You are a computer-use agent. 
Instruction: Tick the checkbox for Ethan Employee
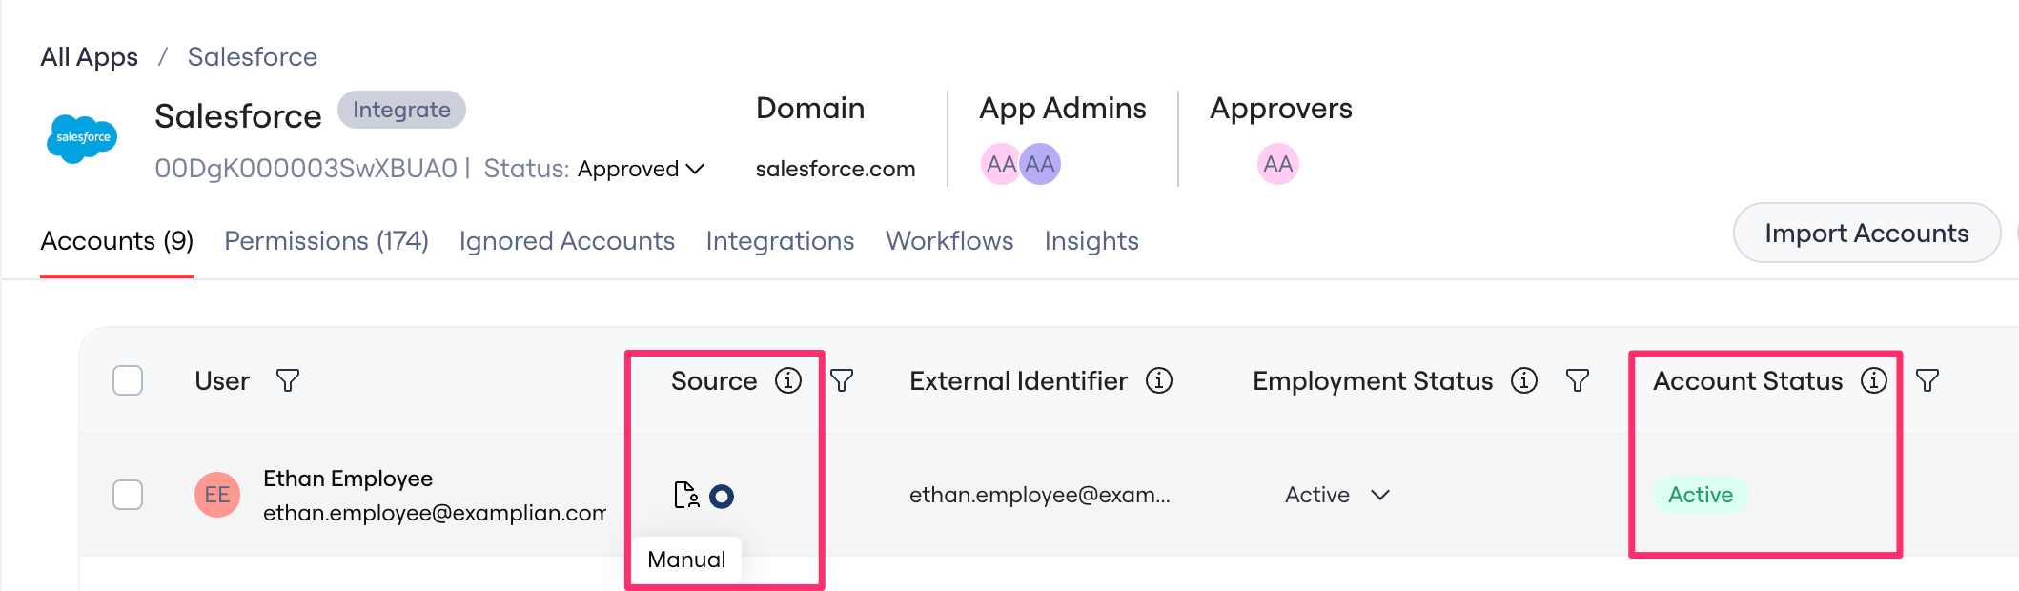(x=128, y=495)
